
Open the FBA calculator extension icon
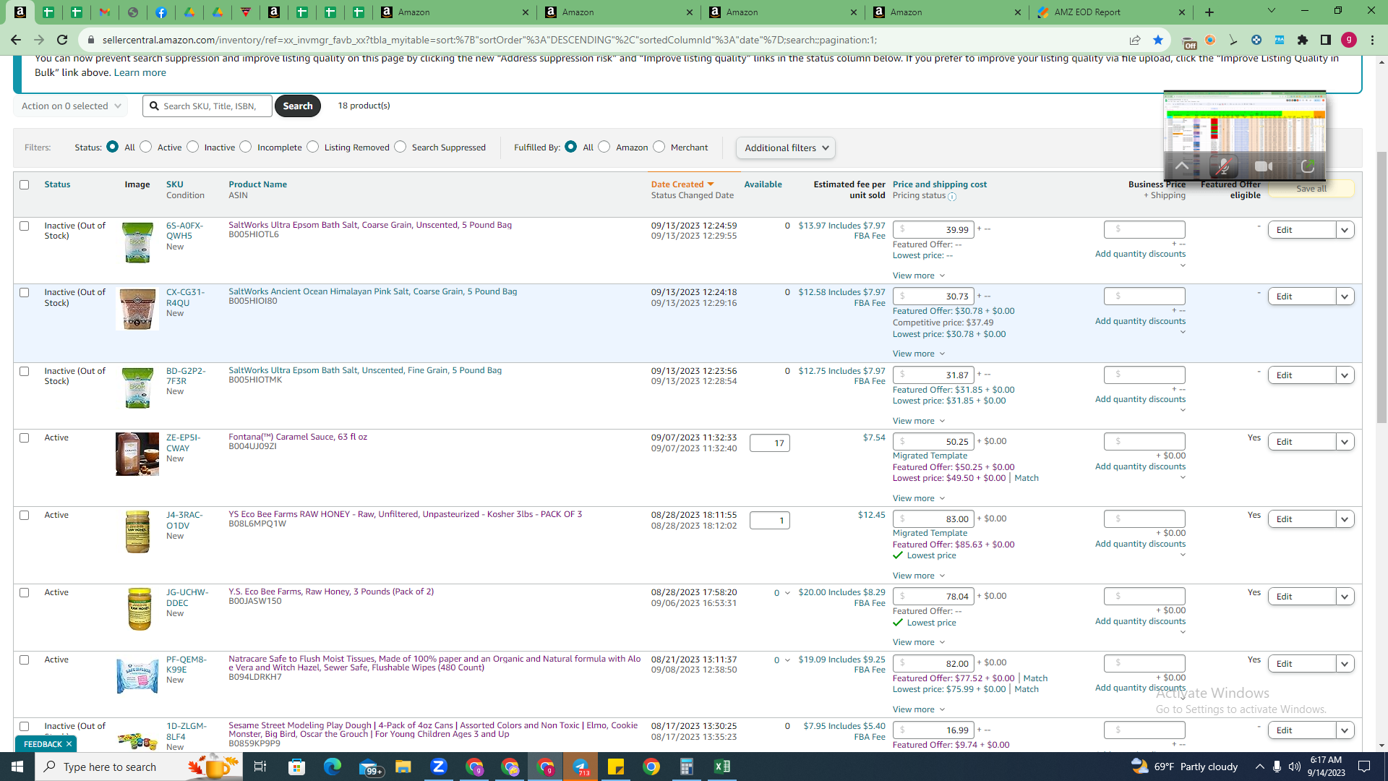(1280, 40)
